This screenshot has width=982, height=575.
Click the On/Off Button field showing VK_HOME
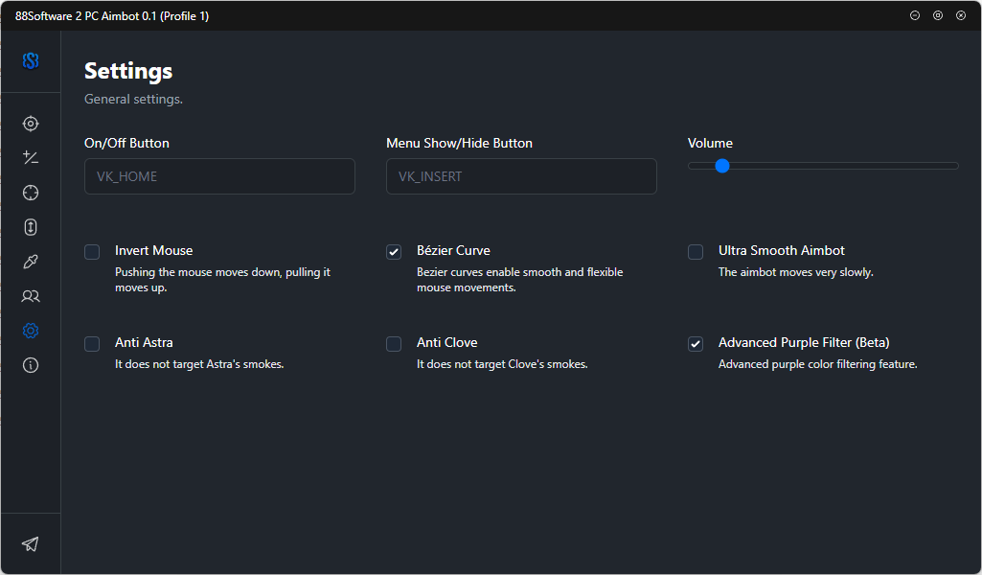coord(219,176)
